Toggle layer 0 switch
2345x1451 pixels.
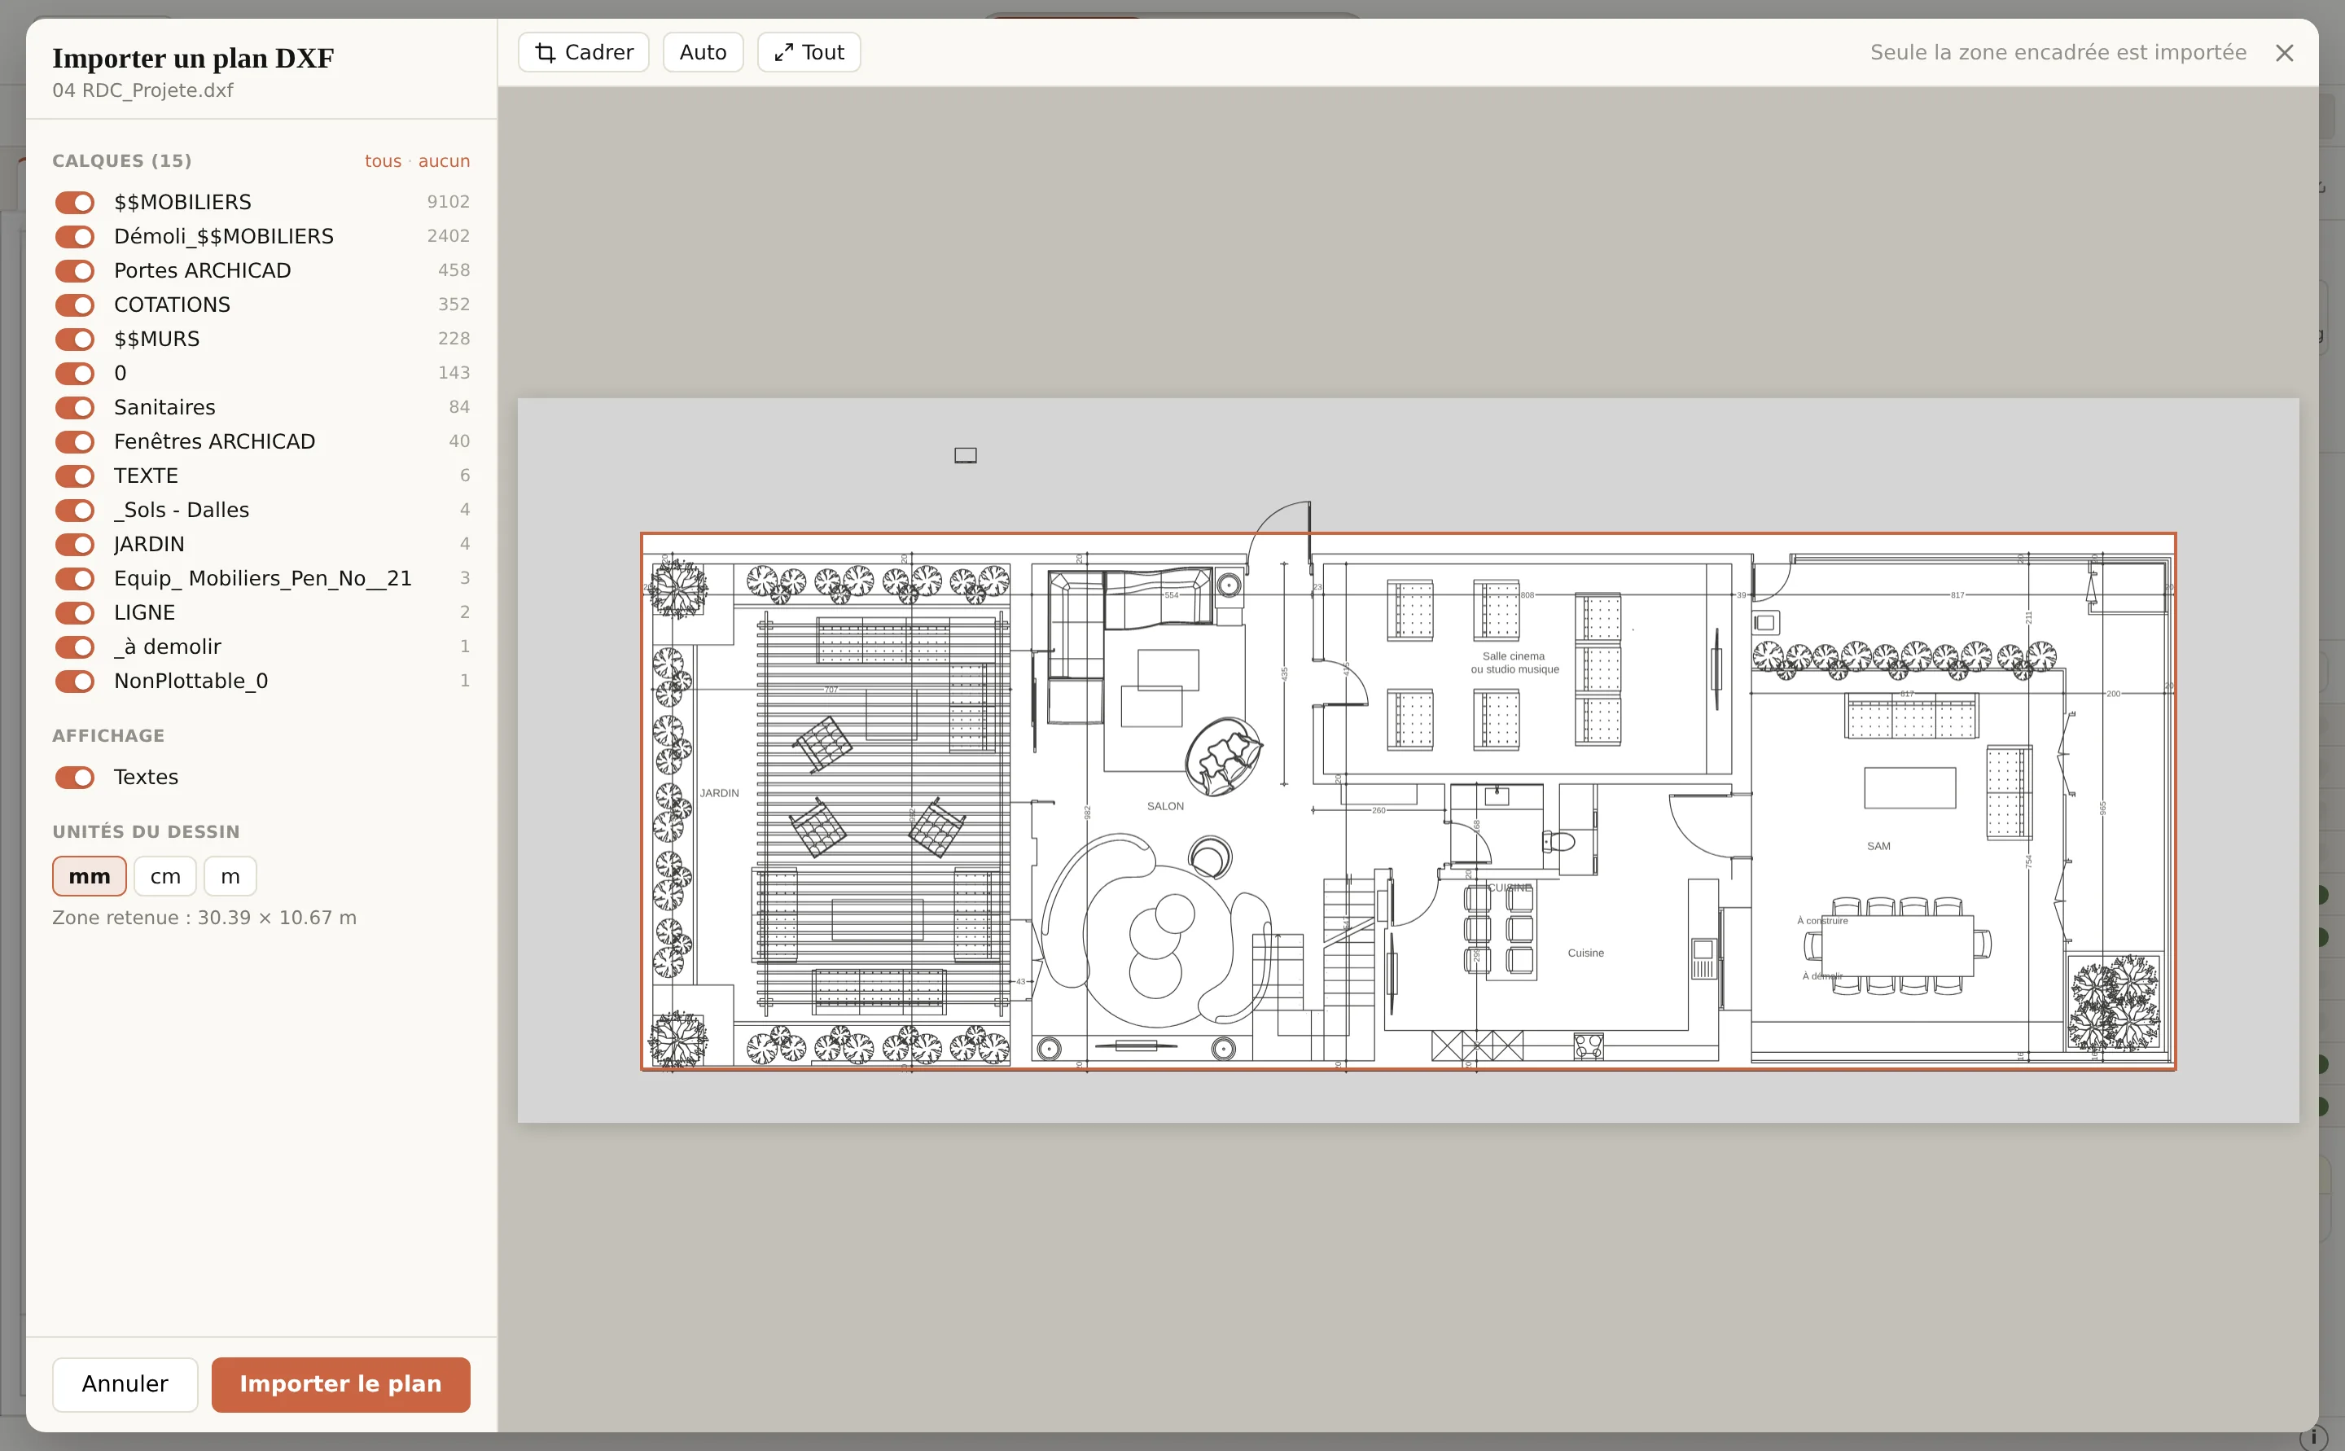pos(75,373)
